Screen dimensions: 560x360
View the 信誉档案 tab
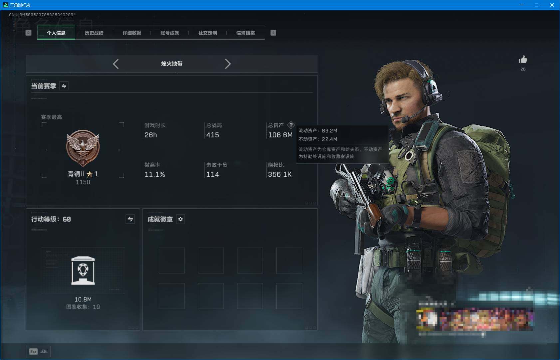coord(246,33)
